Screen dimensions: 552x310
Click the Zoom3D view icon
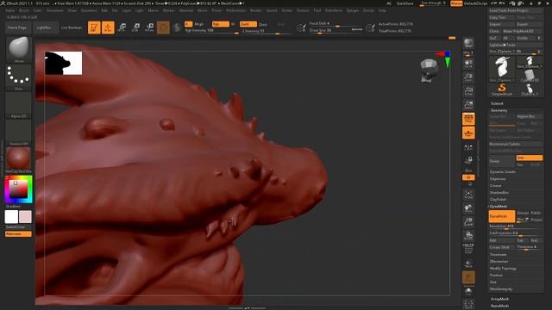[x=468, y=222]
